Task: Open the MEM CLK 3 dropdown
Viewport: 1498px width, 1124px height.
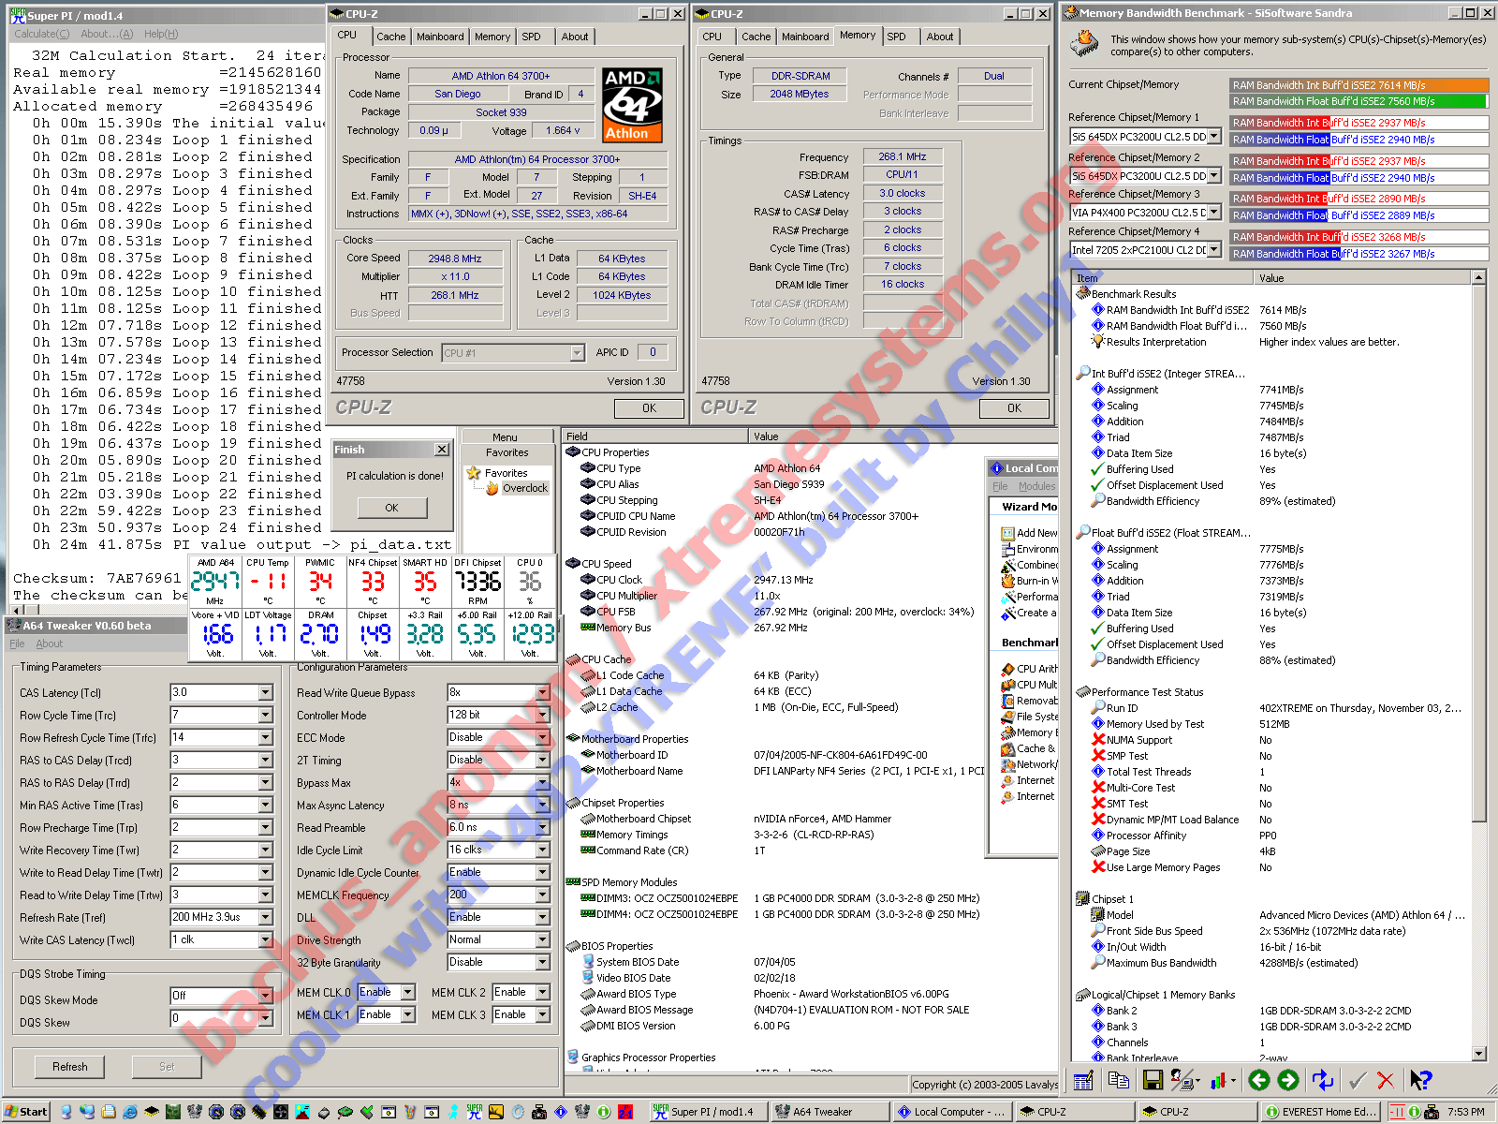Action: [543, 1014]
